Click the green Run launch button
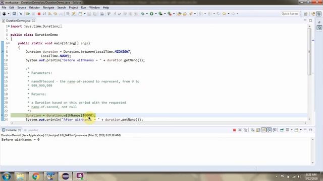 151,14
